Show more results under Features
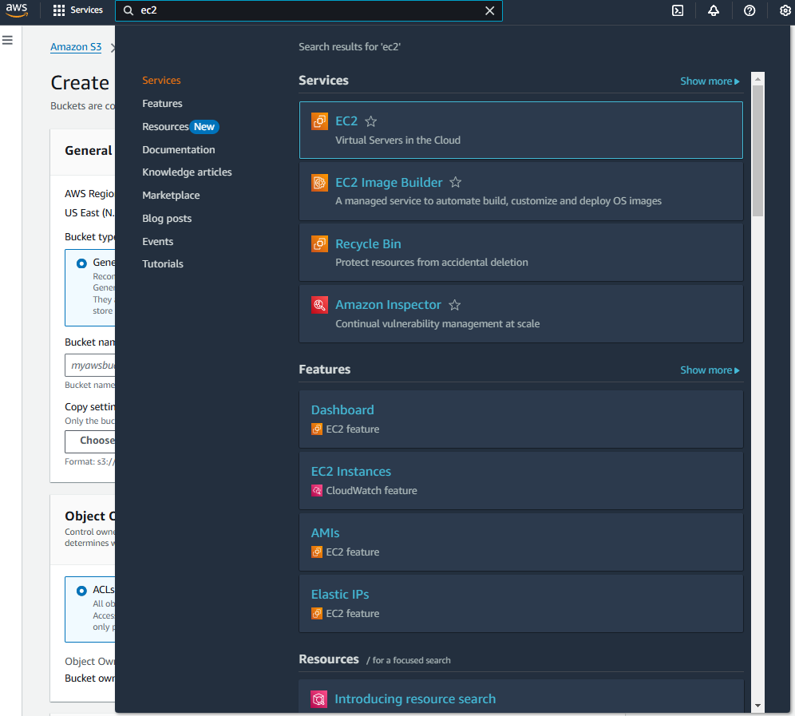Viewport: 795px width, 716px height. coord(709,370)
